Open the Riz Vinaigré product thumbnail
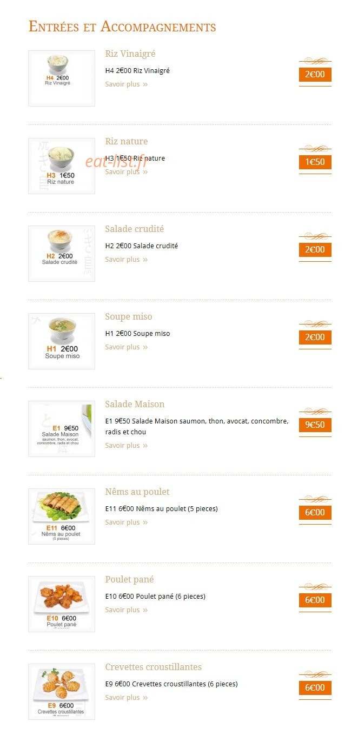 coord(62,78)
